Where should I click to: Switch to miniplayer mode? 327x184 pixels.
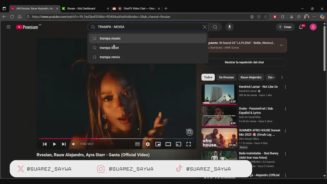coord(158,144)
